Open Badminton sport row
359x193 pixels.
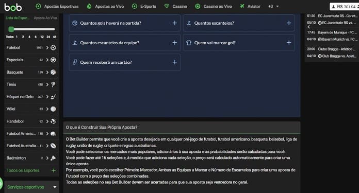coord(31,158)
